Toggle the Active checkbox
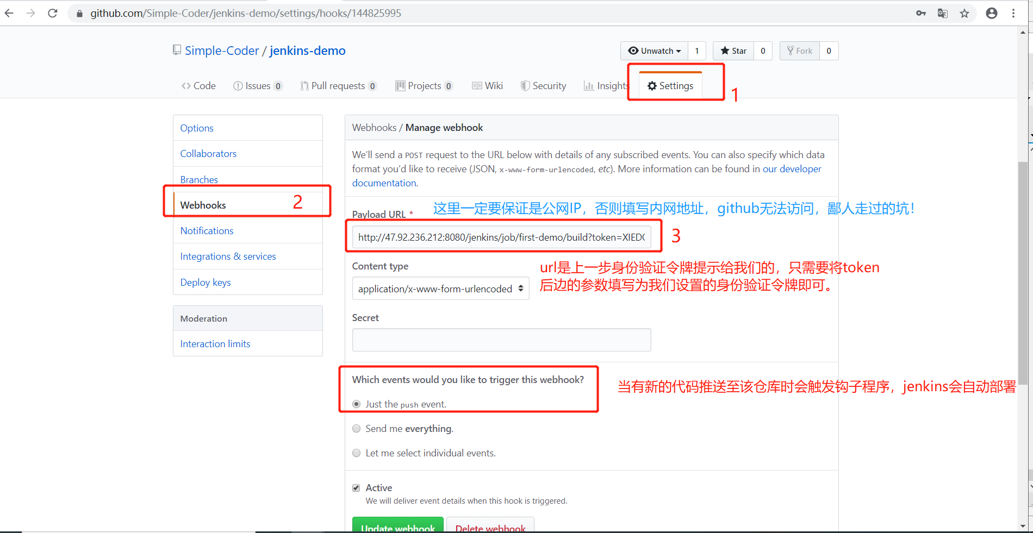 [x=356, y=488]
